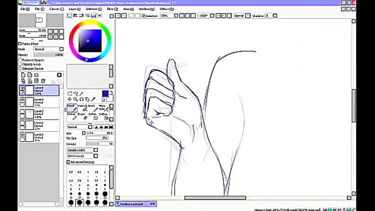Select the rectangular Selection tool
The image size is (375, 211).
click(70, 94)
